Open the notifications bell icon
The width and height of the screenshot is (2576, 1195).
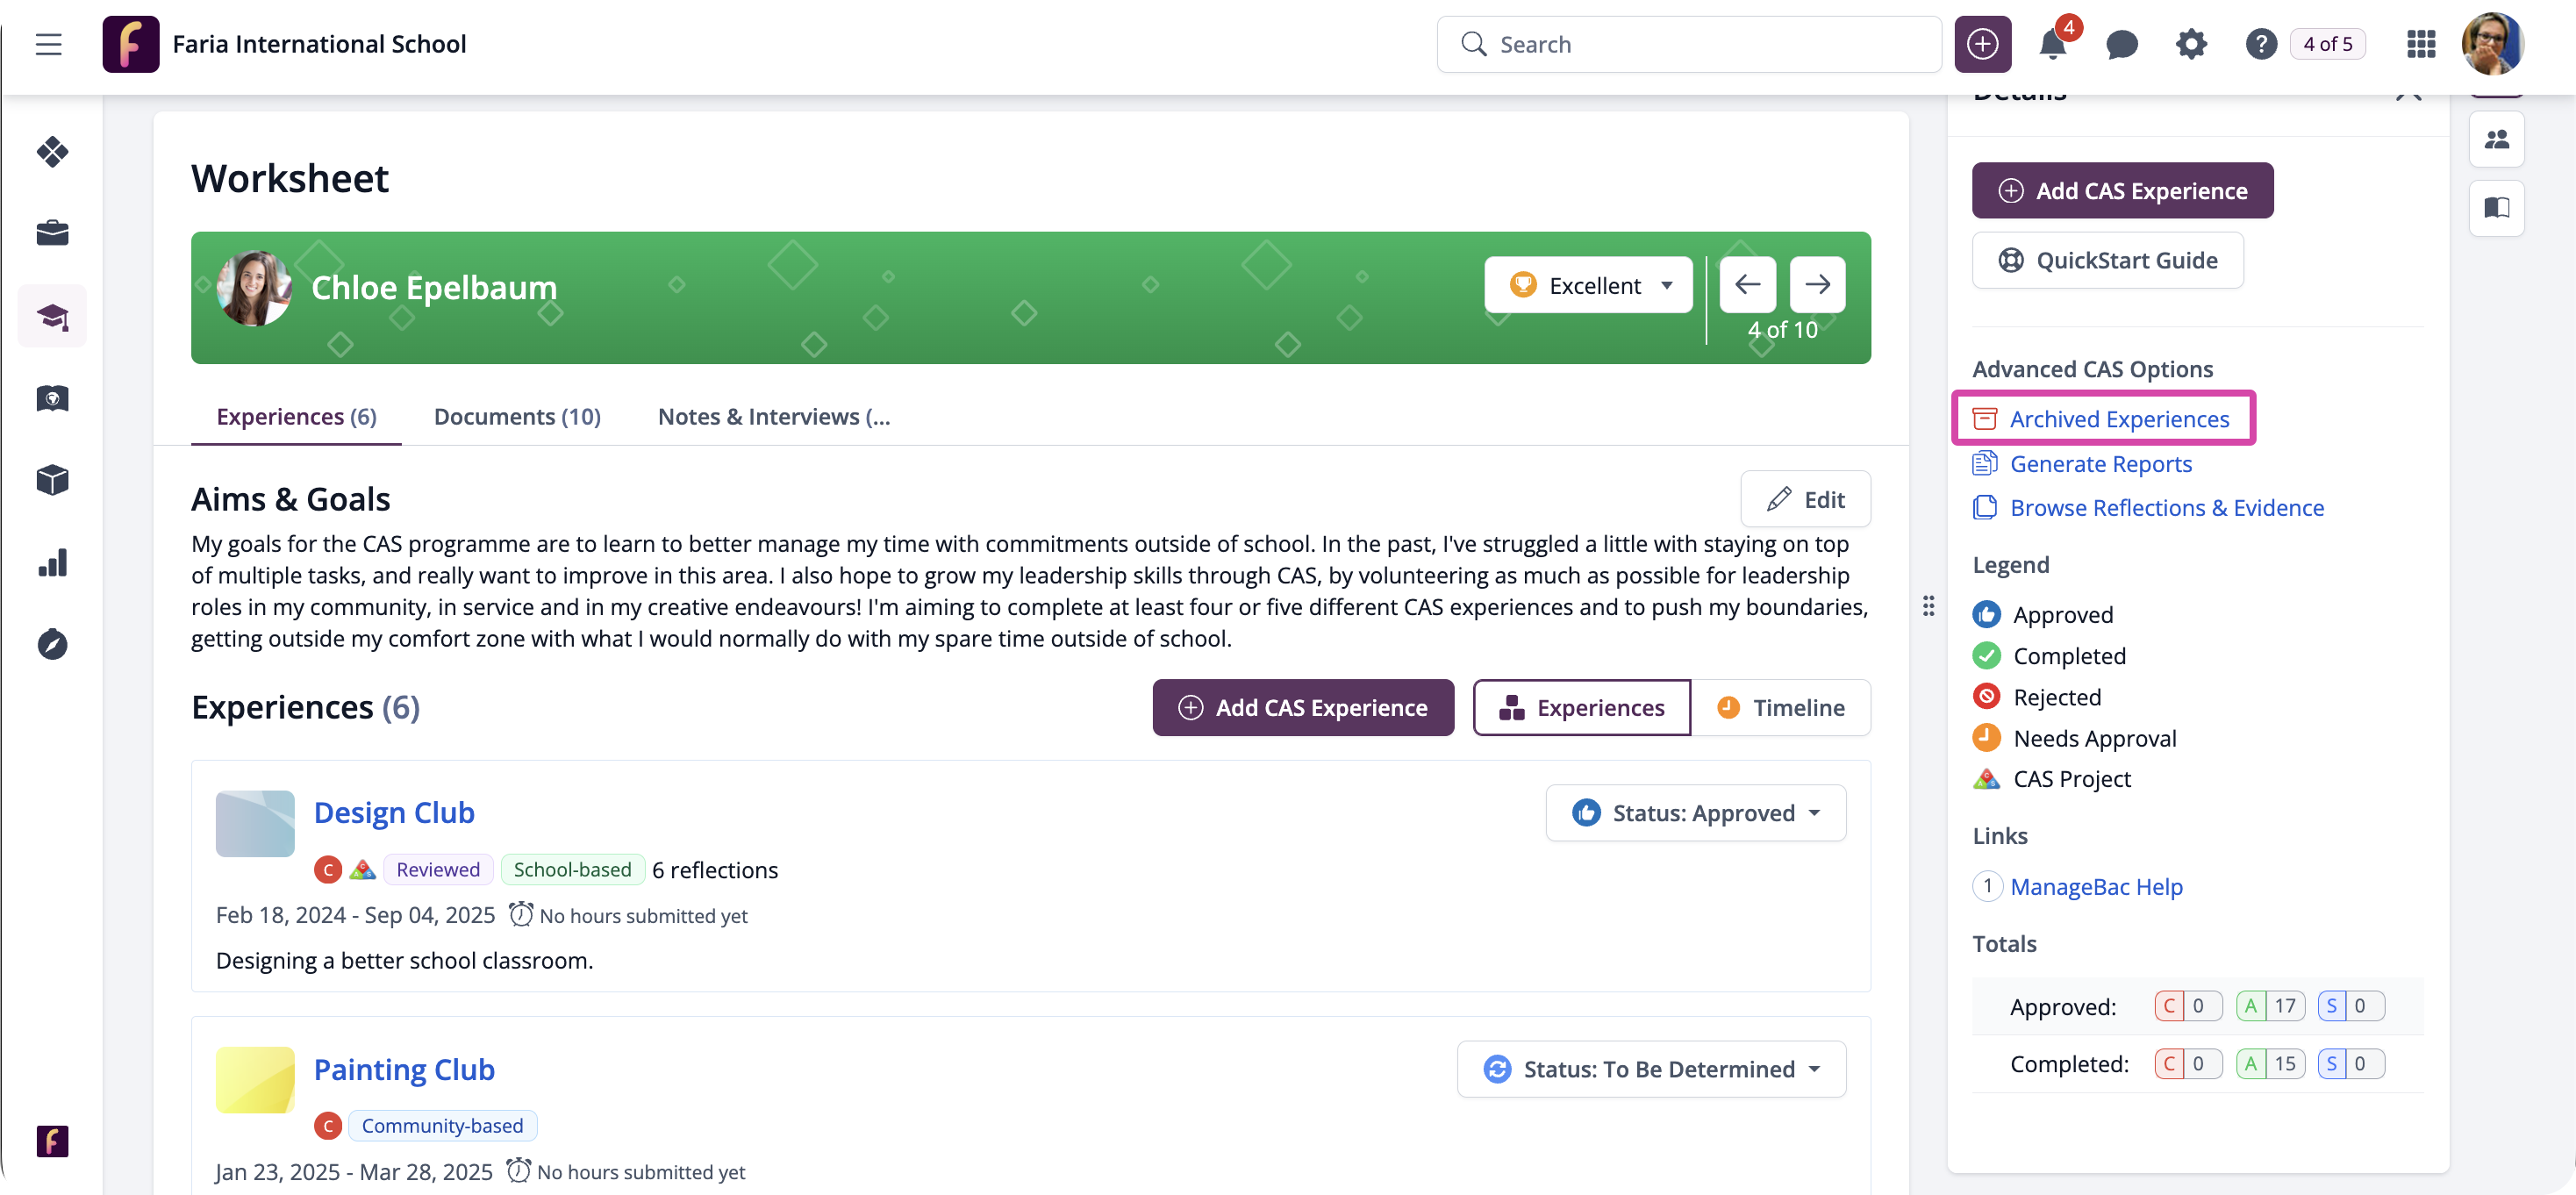(x=2052, y=44)
